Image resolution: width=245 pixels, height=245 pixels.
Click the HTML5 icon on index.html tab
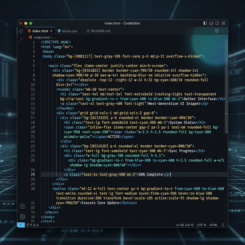29,31
